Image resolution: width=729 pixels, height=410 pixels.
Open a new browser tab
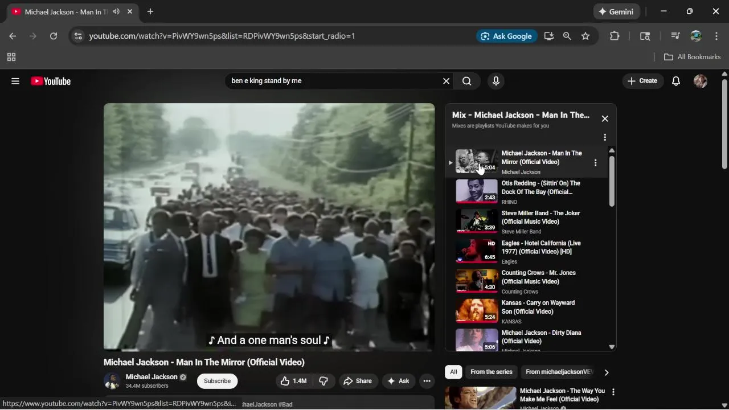150,11
